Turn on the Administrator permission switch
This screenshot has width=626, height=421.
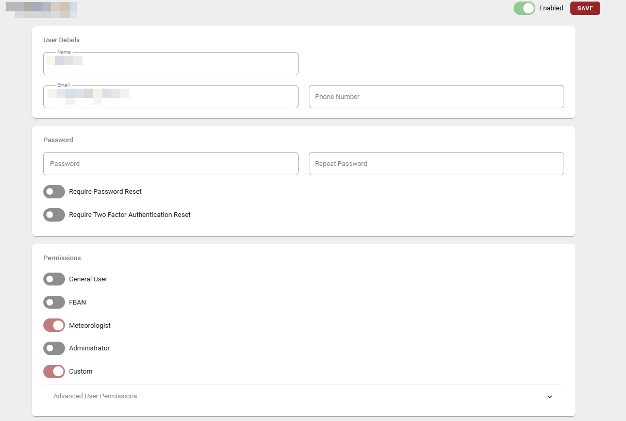54,348
